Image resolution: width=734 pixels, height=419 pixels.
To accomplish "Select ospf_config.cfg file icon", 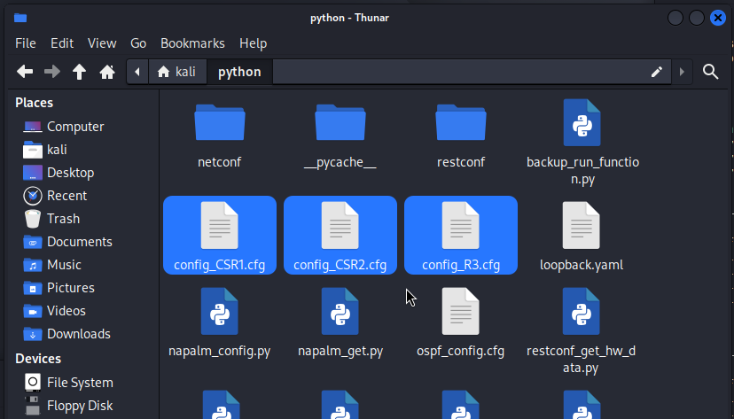I will click(461, 312).
